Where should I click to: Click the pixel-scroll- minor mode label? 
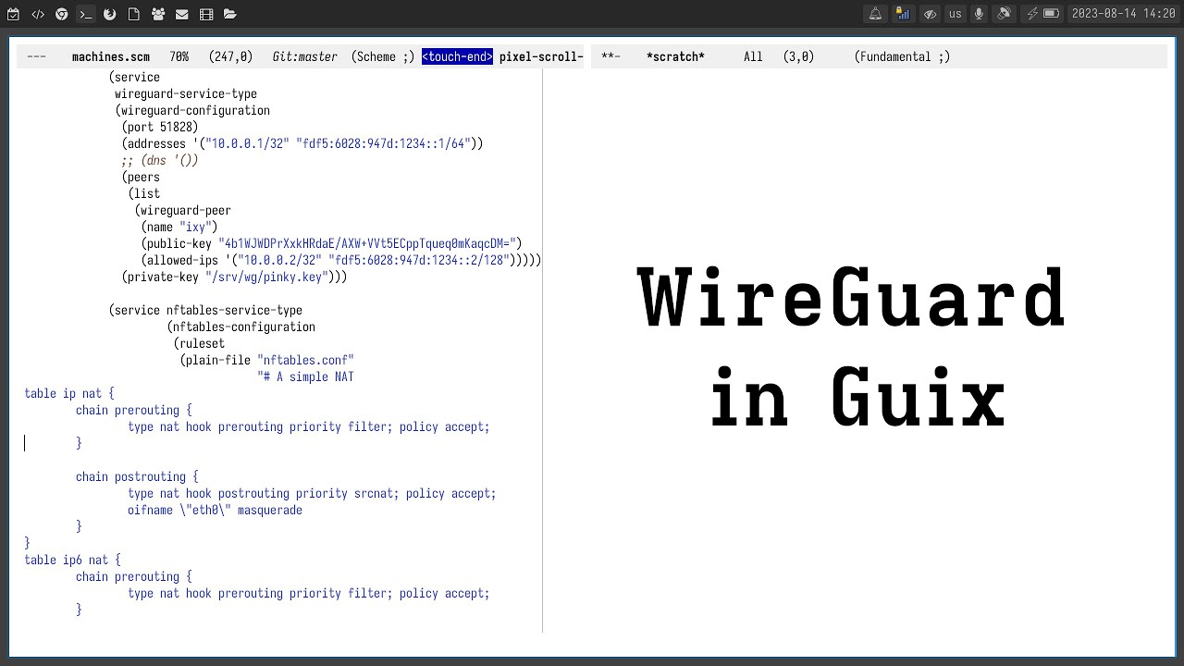coord(541,56)
